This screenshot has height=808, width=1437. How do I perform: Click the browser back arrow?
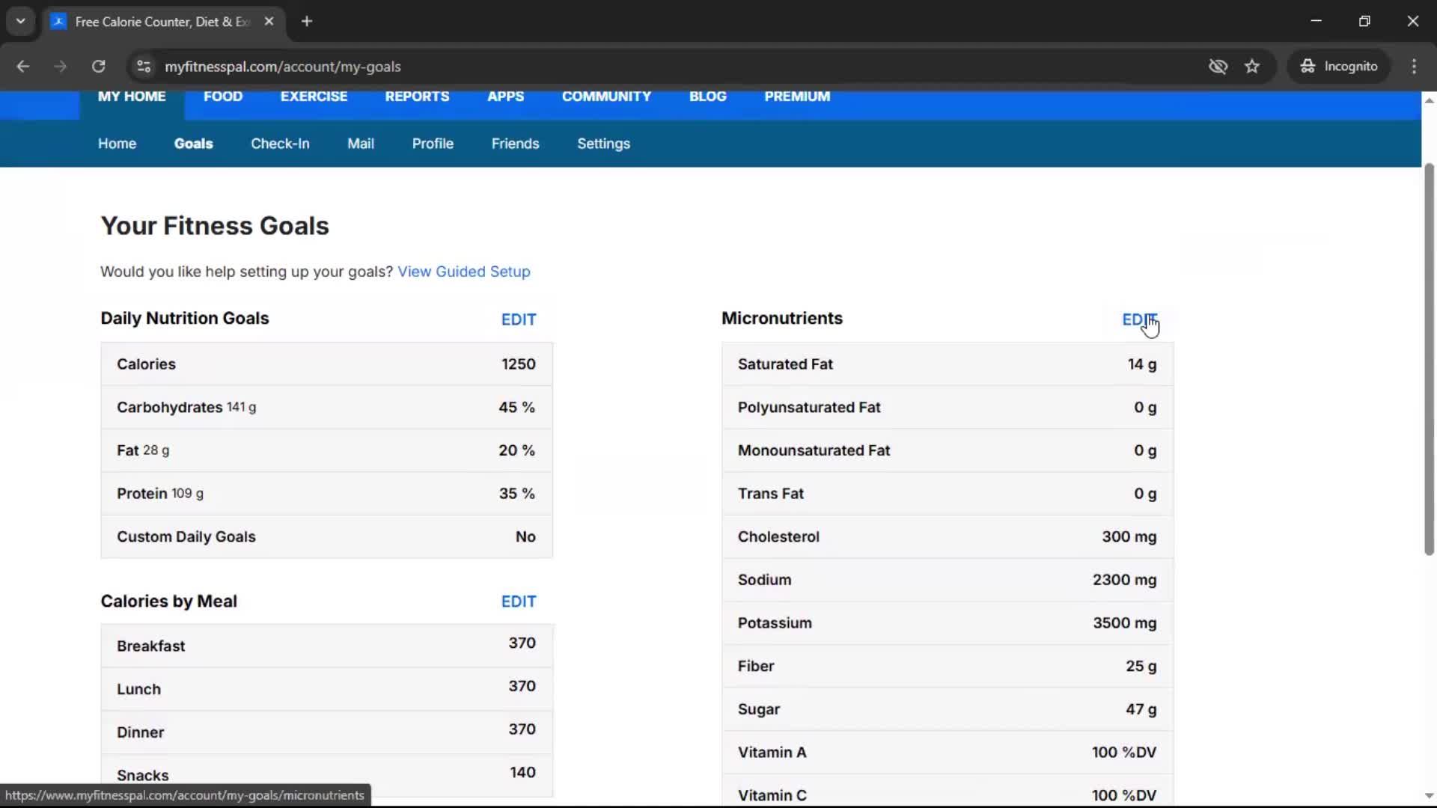click(x=22, y=67)
